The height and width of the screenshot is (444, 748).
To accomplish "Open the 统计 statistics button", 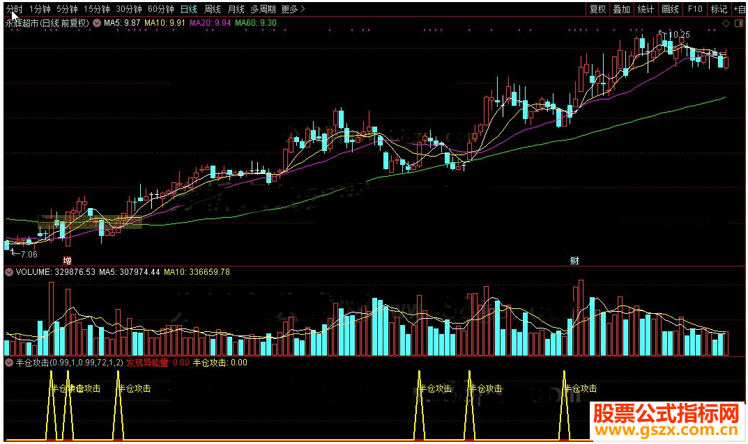I will [646, 9].
